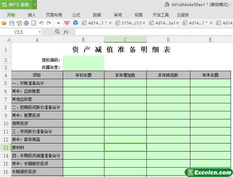Screen dimensions: 233x177
Task: Switch to the 插入 ribbon tab
Action: tap(32, 15)
